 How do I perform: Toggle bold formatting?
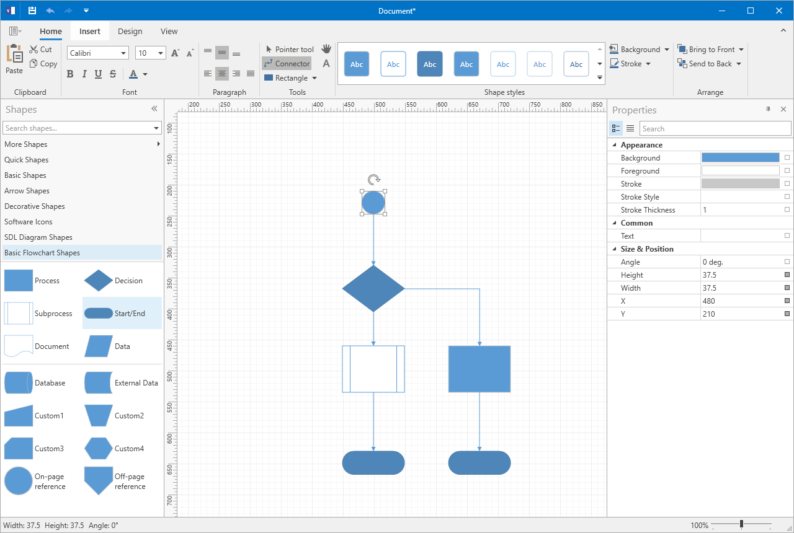[70, 74]
